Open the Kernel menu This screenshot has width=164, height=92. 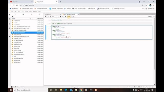click(26, 12)
